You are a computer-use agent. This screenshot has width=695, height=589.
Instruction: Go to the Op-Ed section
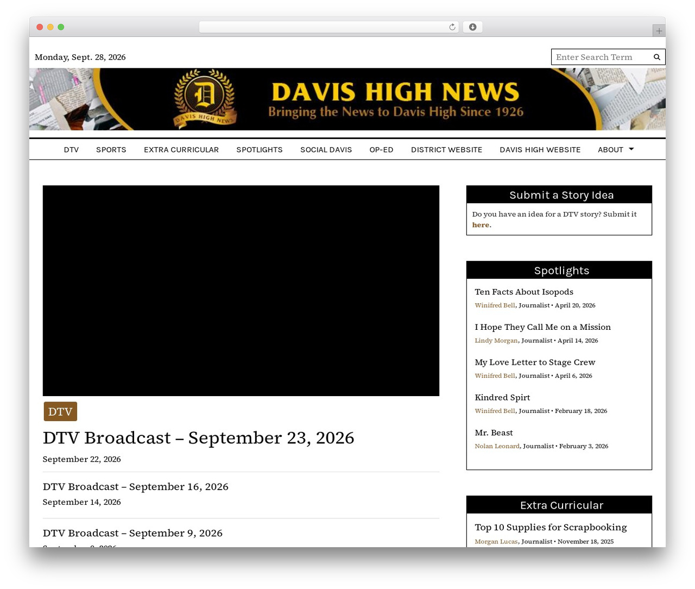[x=381, y=149]
